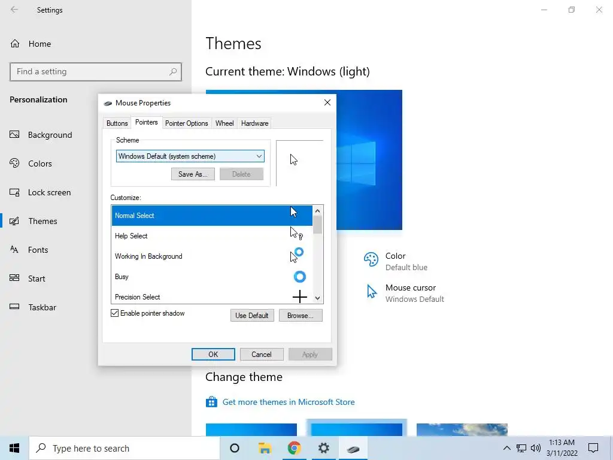Click the search magnifier in Find a setting
Viewport: 613px width, 460px height.
point(173,72)
